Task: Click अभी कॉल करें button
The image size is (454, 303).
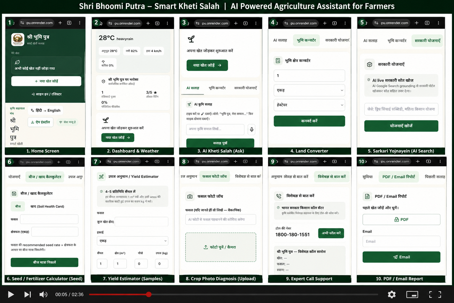Action: pos(331,233)
